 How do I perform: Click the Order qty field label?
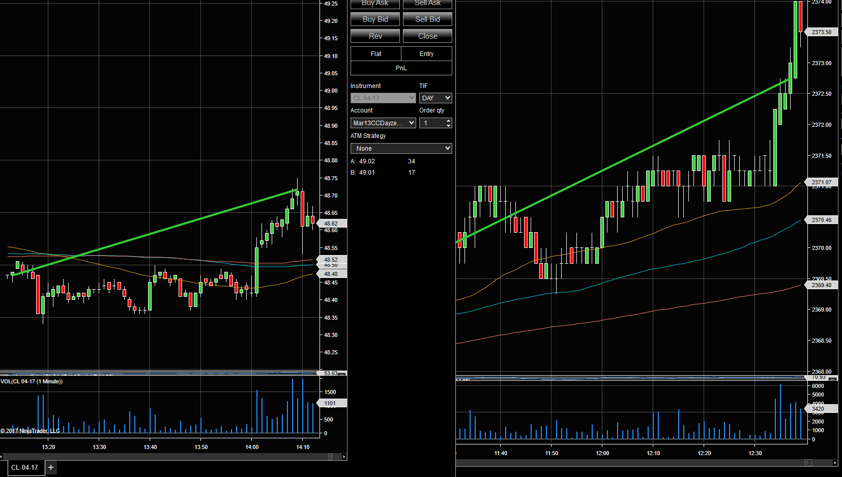(x=431, y=110)
